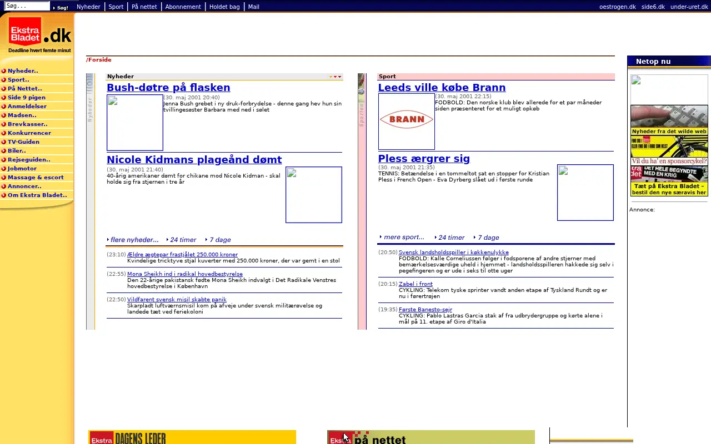This screenshot has width=711, height=444.
Task: Open the 'Leeds ville købe Brann' headline
Action: click(442, 87)
